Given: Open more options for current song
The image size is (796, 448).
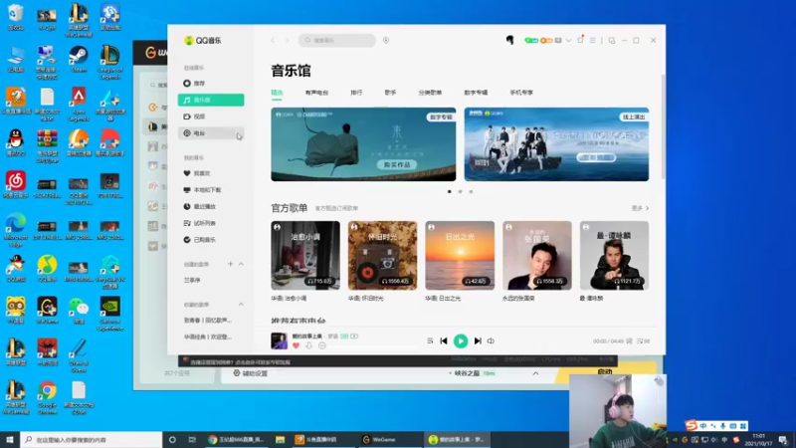Looking at the screenshot, I should 321,345.
